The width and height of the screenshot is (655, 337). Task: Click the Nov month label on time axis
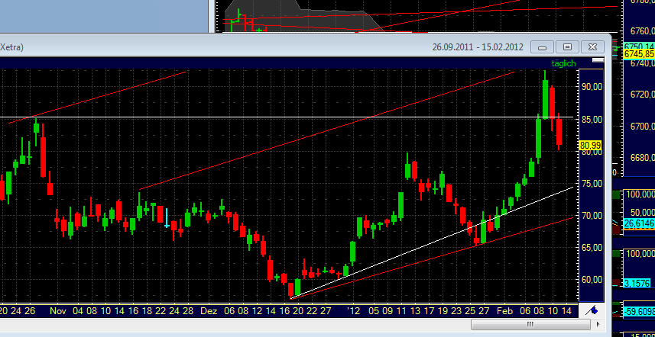tap(58, 311)
